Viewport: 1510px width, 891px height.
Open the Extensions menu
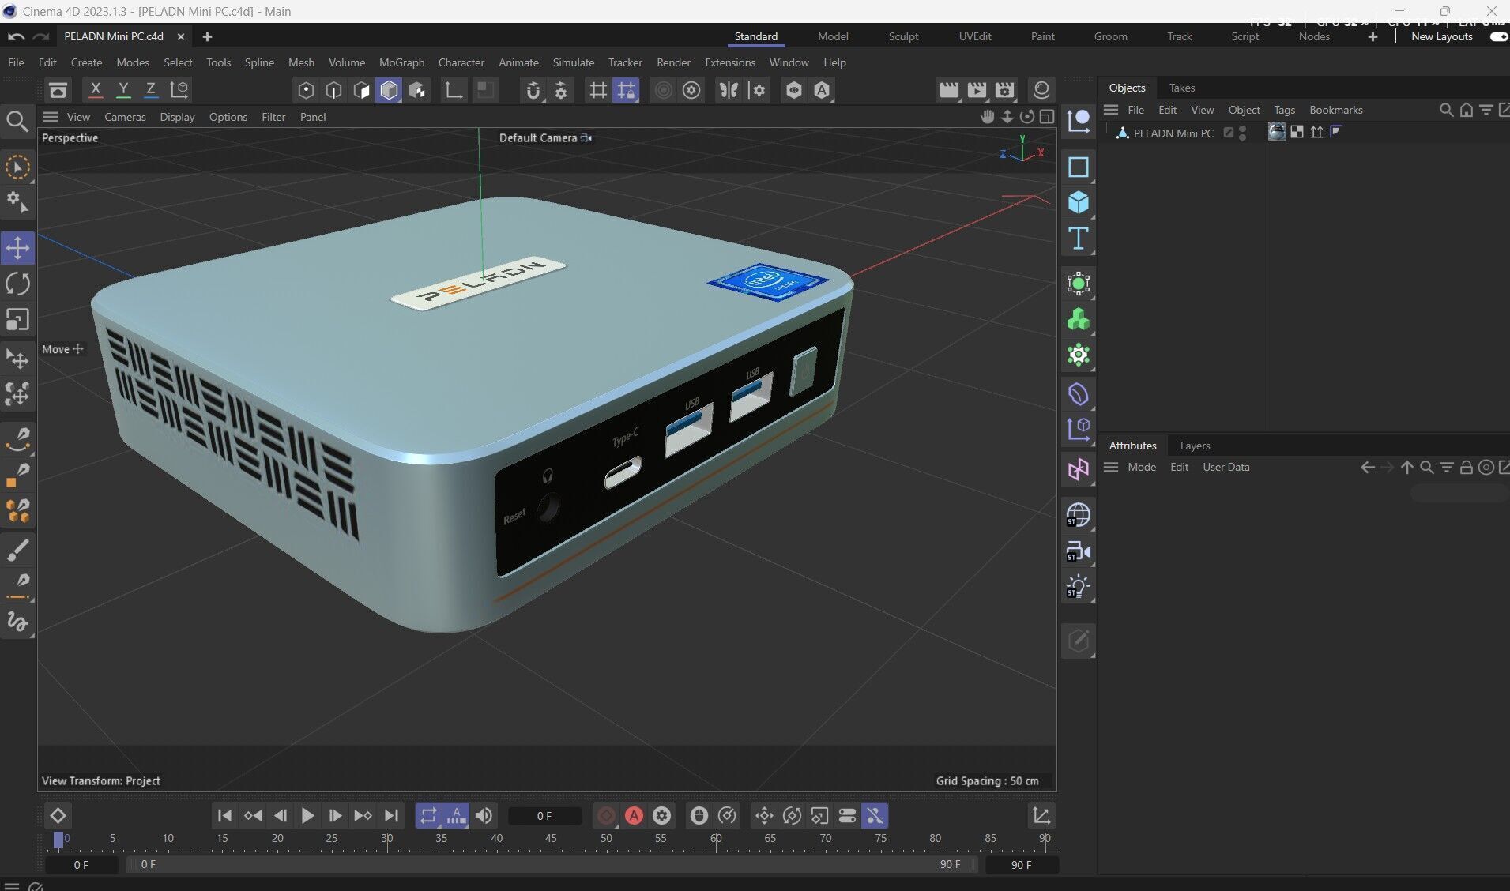(729, 62)
